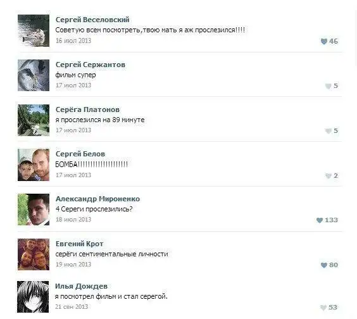This screenshot has height=319, width=357.
Task: Like Илья Дождев's comment via heart icon
Action: pyautogui.click(x=323, y=308)
